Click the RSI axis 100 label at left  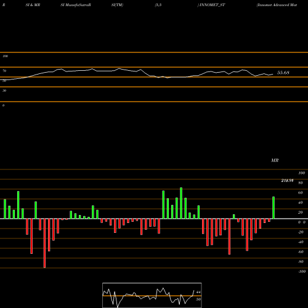(x=5, y=56)
